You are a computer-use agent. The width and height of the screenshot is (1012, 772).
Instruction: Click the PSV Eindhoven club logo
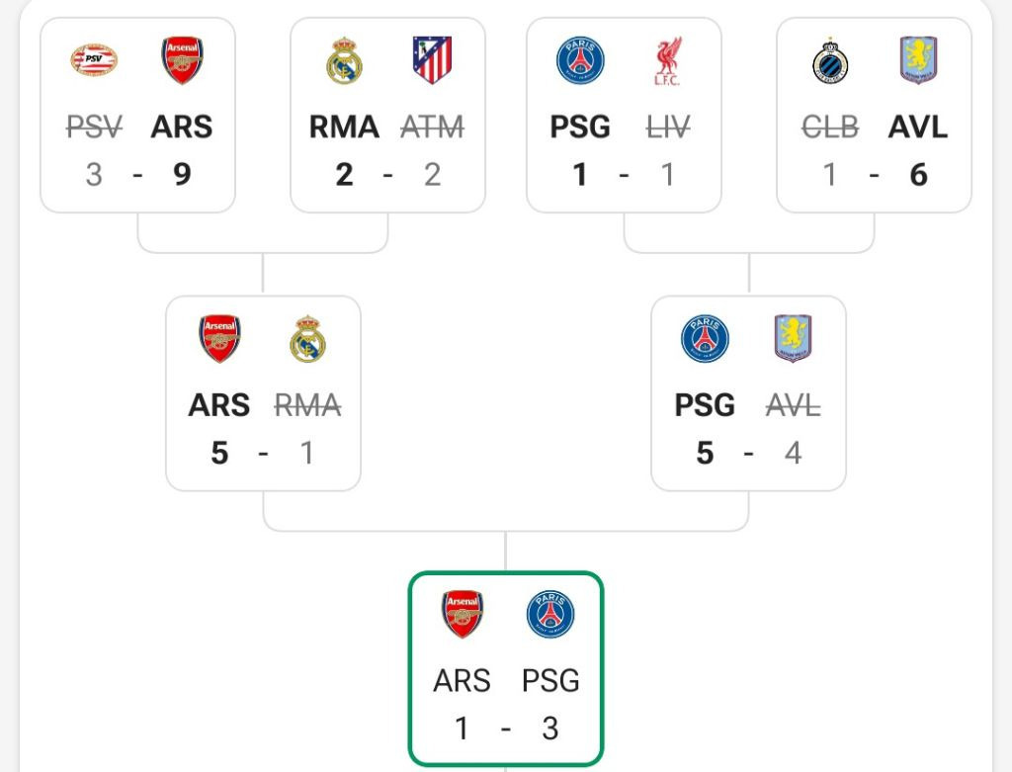(x=95, y=61)
